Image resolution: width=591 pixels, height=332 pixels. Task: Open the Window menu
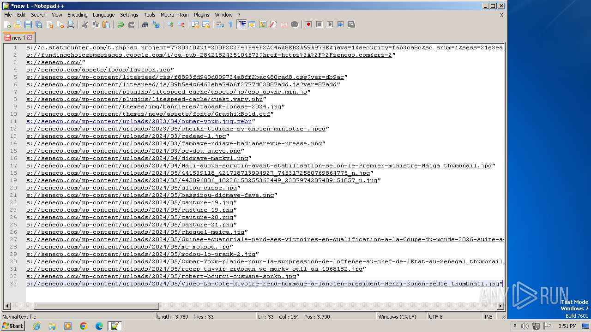point(224,15)
